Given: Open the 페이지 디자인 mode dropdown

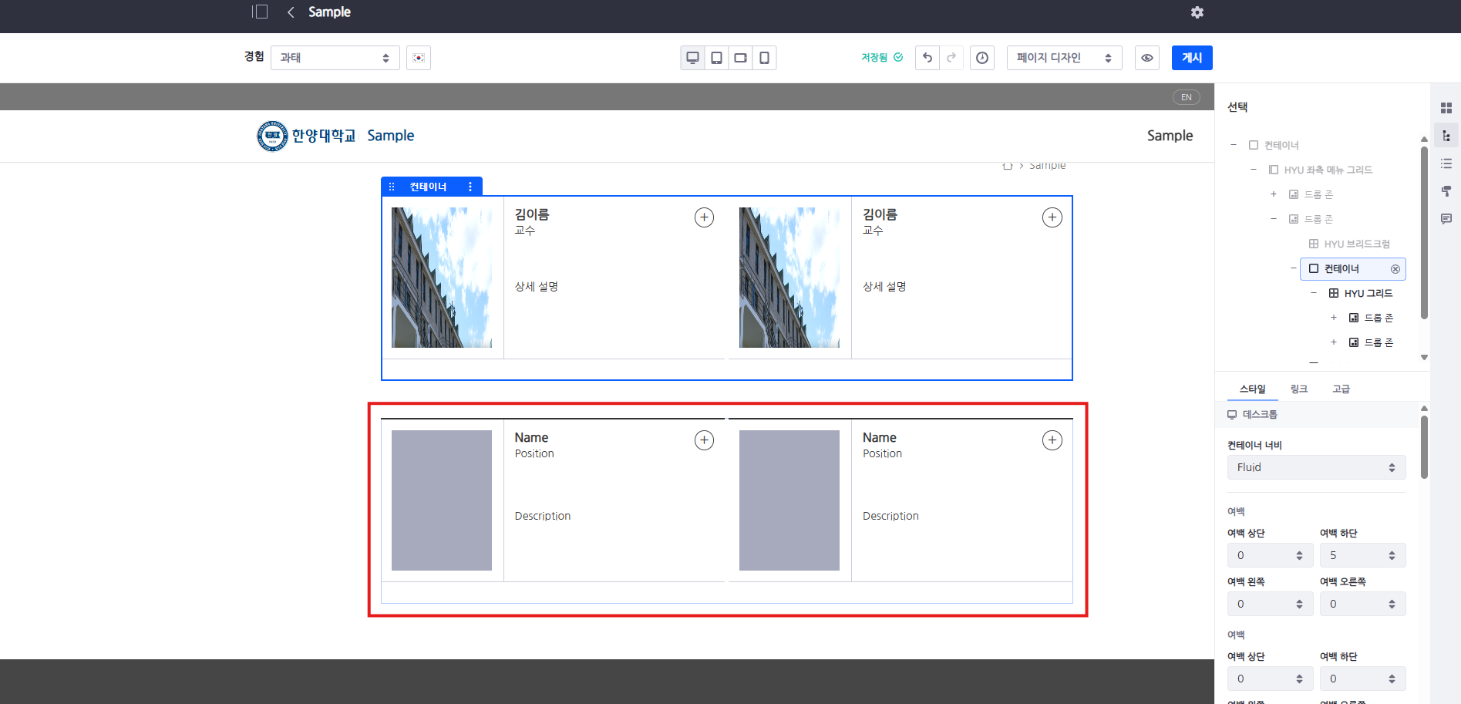Looking at the screenshot, I should click(1063, 58).
